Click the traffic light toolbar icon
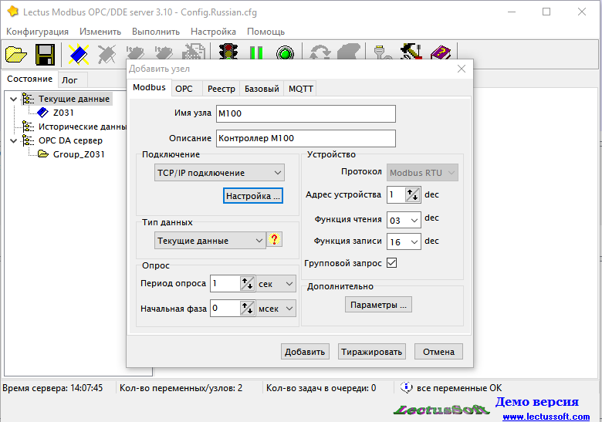The width and height of the screenshot is (602, 422). click(228, 54)
